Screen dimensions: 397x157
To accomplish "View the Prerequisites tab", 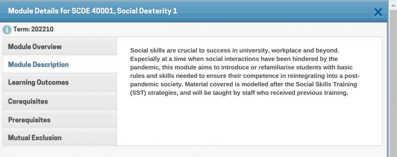I will (60, 120).
